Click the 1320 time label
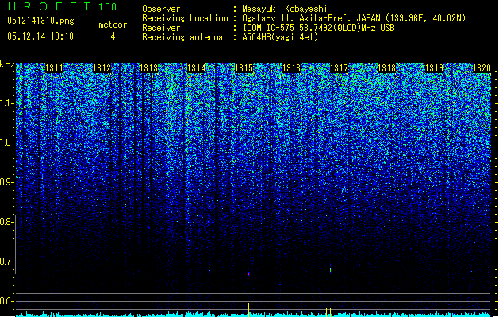499x317 pixels. [482, 68]
